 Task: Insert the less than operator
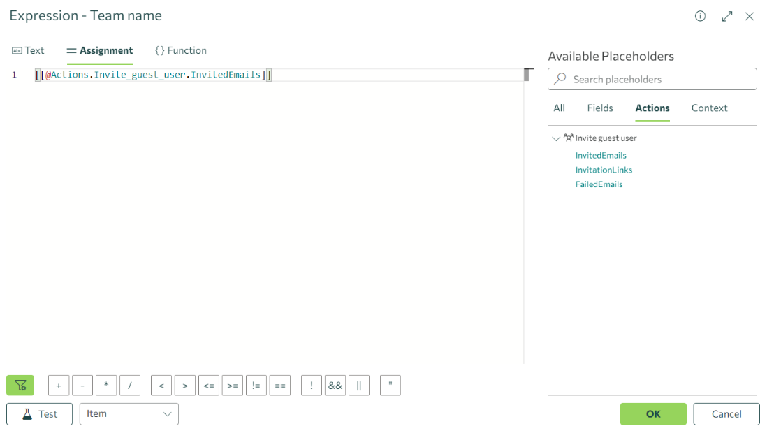(x=161, y=386)
